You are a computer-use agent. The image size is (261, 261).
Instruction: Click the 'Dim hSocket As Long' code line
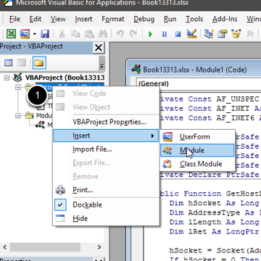click(x=214, y=203)
